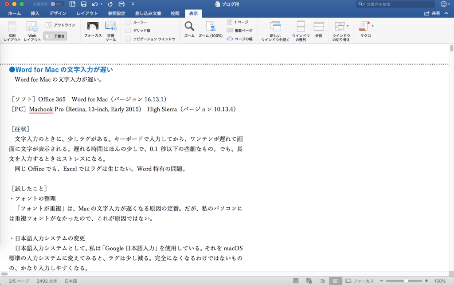
Task: Expand the Macros dropdown arrow
Action: coord(372,26)
